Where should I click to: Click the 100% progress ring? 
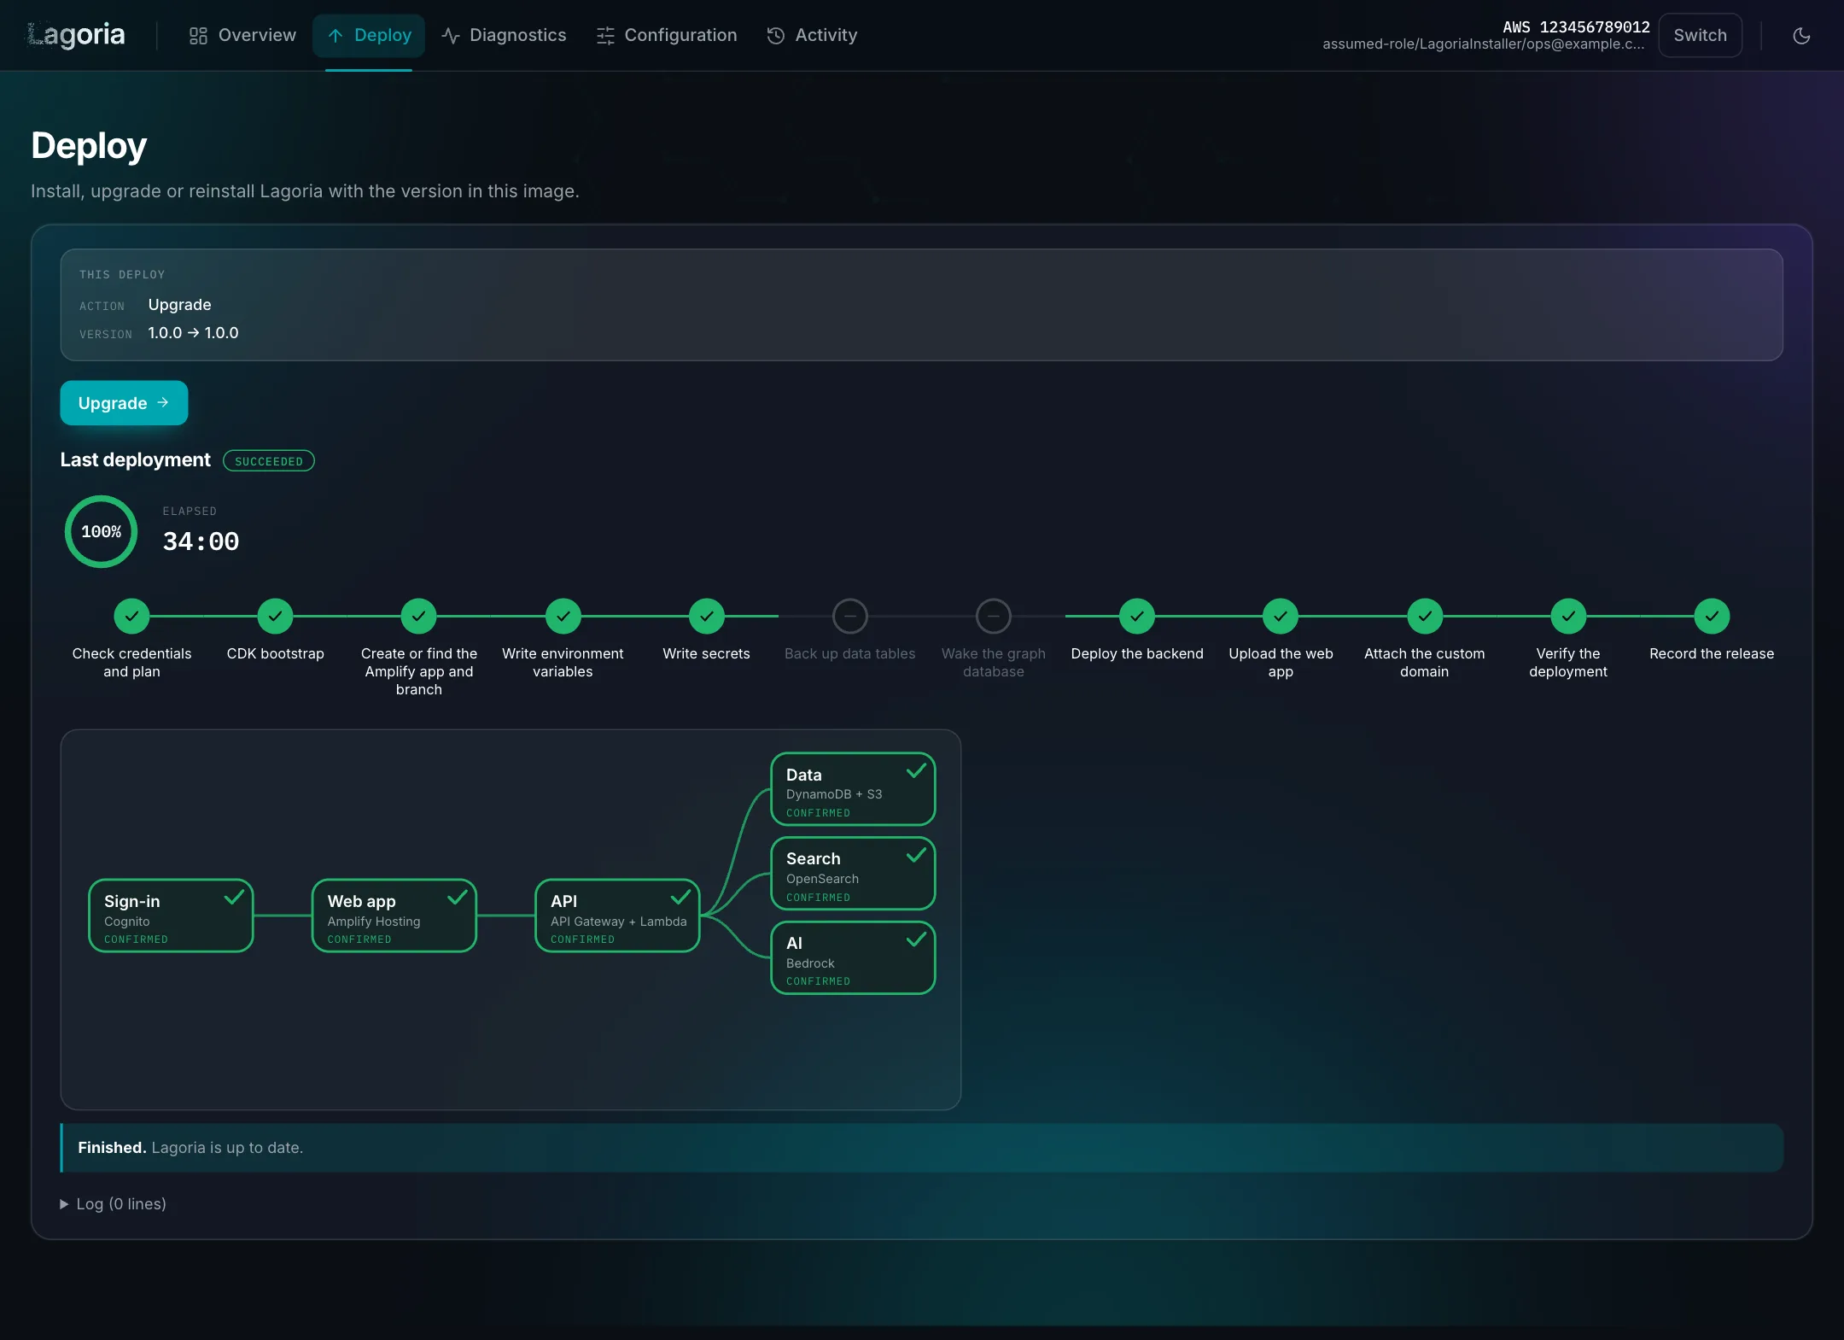[x=101, y=531]
